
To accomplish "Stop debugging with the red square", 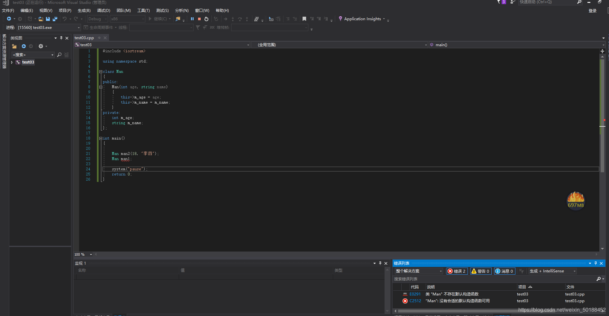I will pos(199,19).
